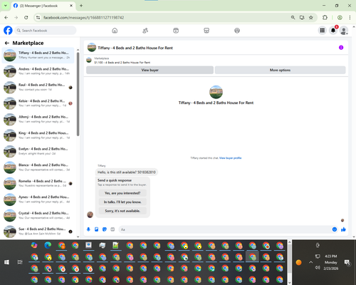This screenshot has height=285, width=356.
Task: Click the address bar URL
Action: point(83,18)
